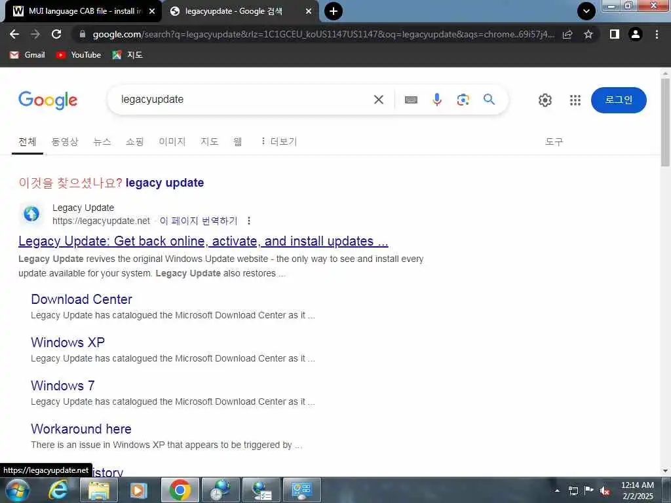The image size is (671, 503).
Task: Click the muted volume tray icon
Action: pyautogui.click(x=605, y=491)
